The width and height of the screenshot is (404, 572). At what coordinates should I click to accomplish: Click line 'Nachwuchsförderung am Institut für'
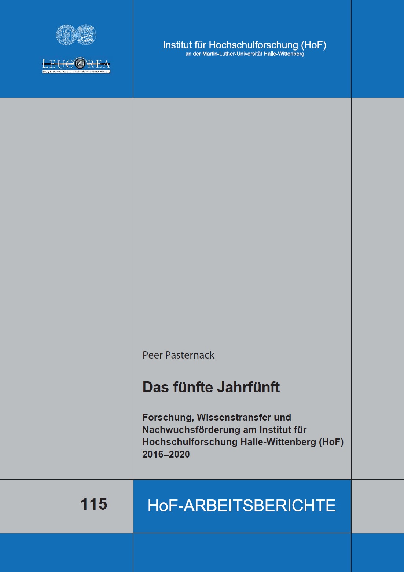(x=224, y=430)
